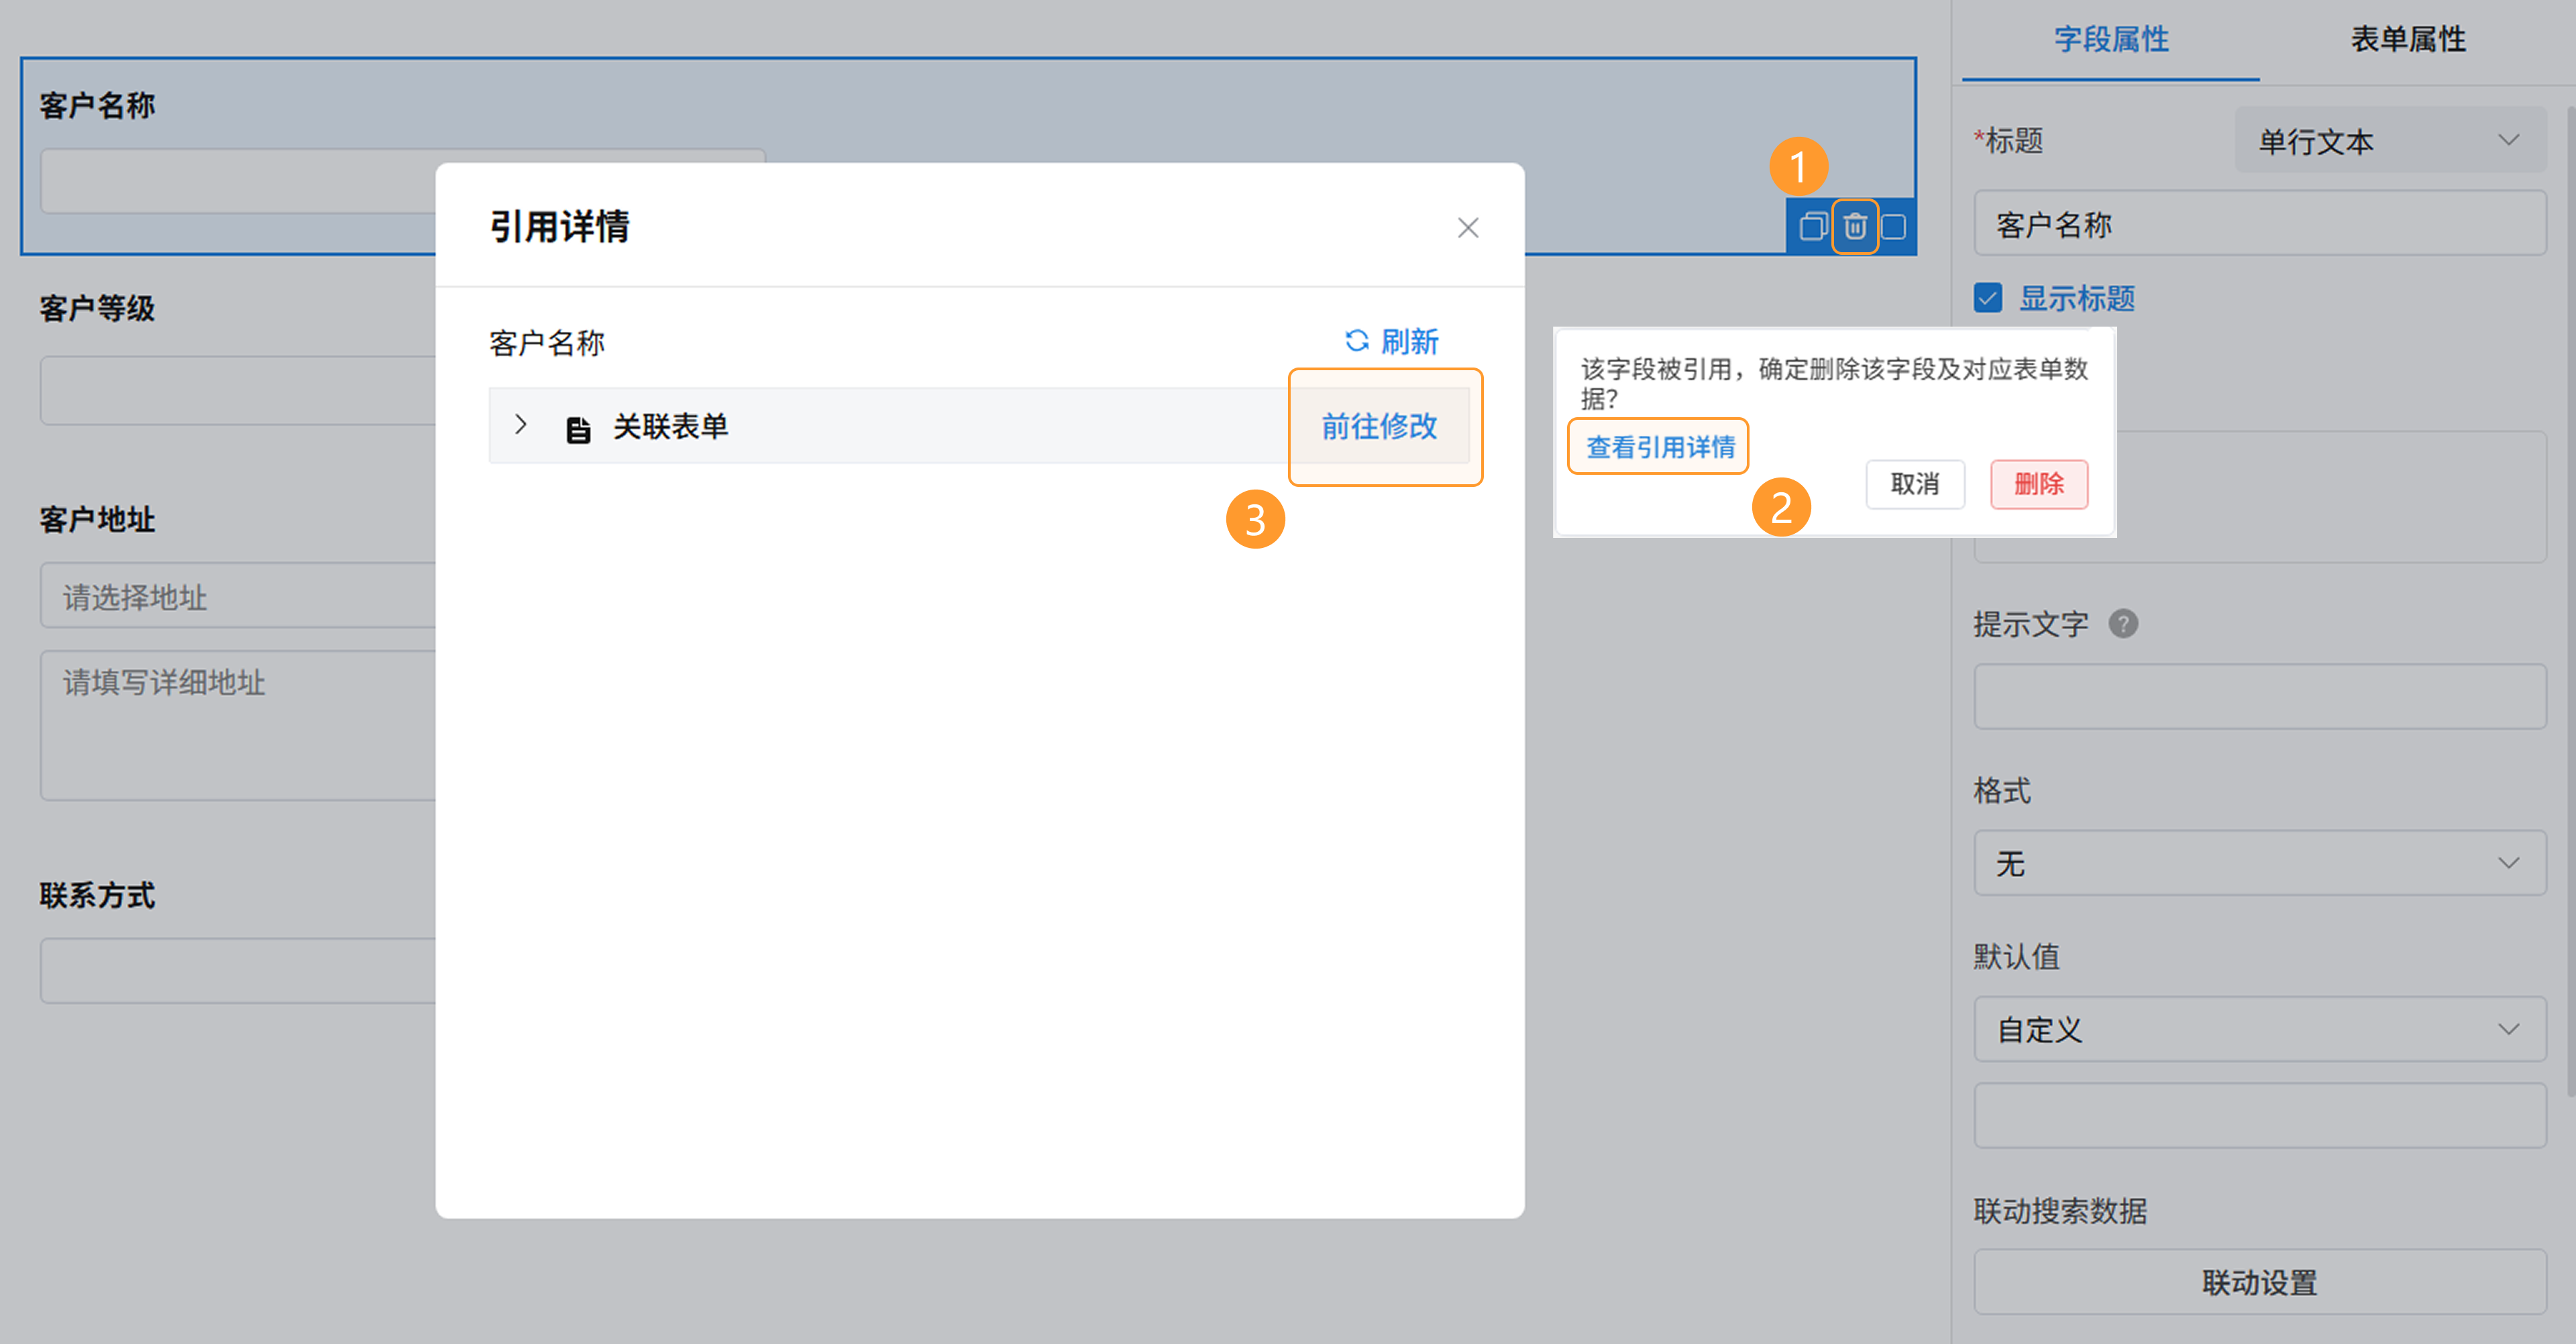Open the 默认值 自定义 dropdown
This screenshot has width=2576, height=1344.
click(x=2259, y=1029)
